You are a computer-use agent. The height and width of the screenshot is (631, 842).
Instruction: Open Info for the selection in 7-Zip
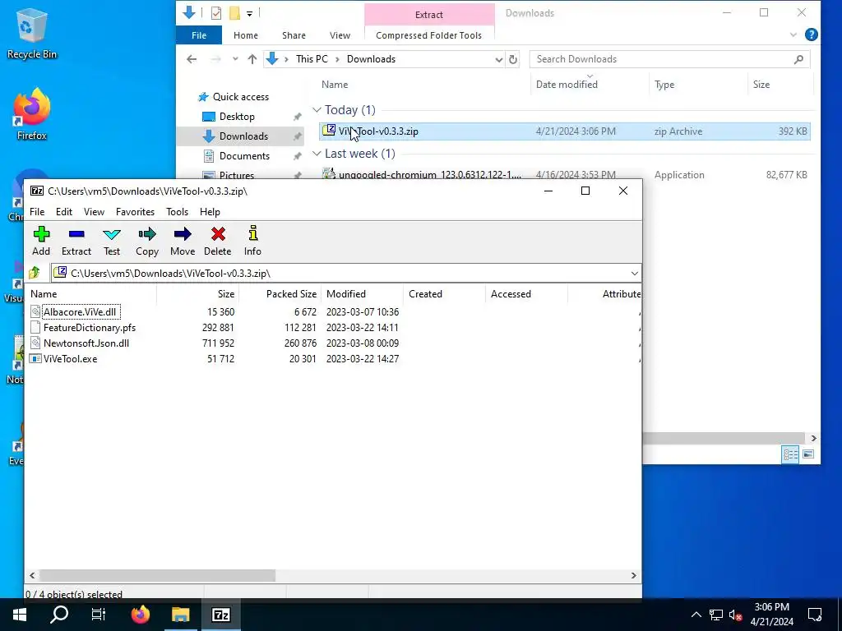coord(252,241)
